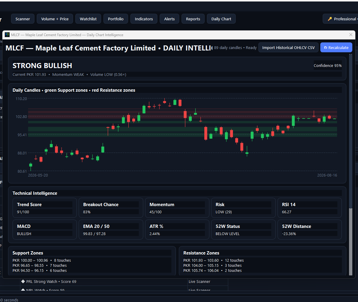The width and height of the screenshot is (358, 302).
Task: Open the Watchlist tab
Action: (x=88, y=19)
